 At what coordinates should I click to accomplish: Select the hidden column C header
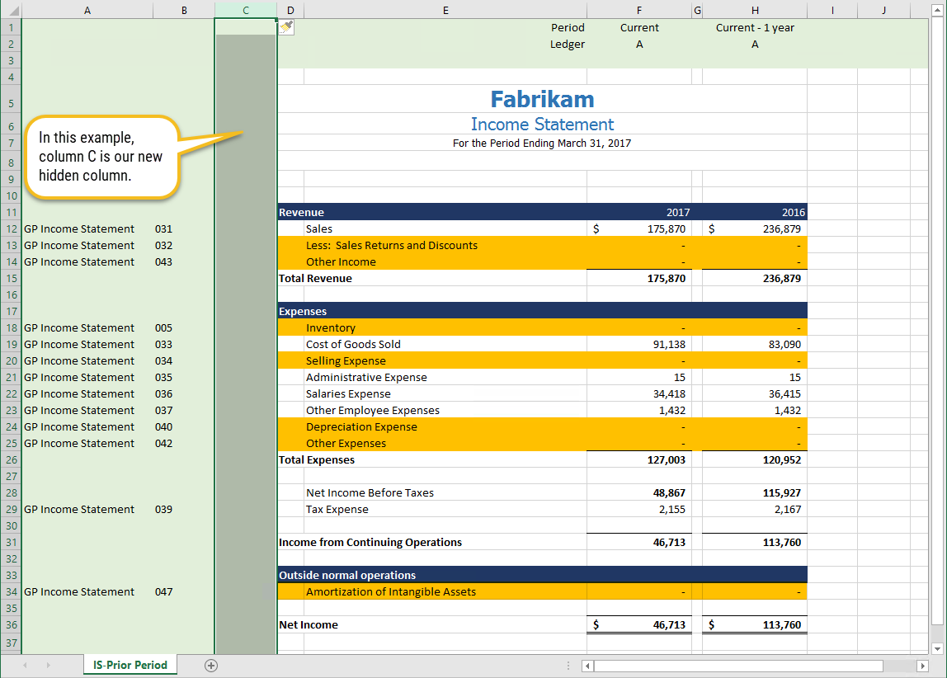[x=245, y=10]
